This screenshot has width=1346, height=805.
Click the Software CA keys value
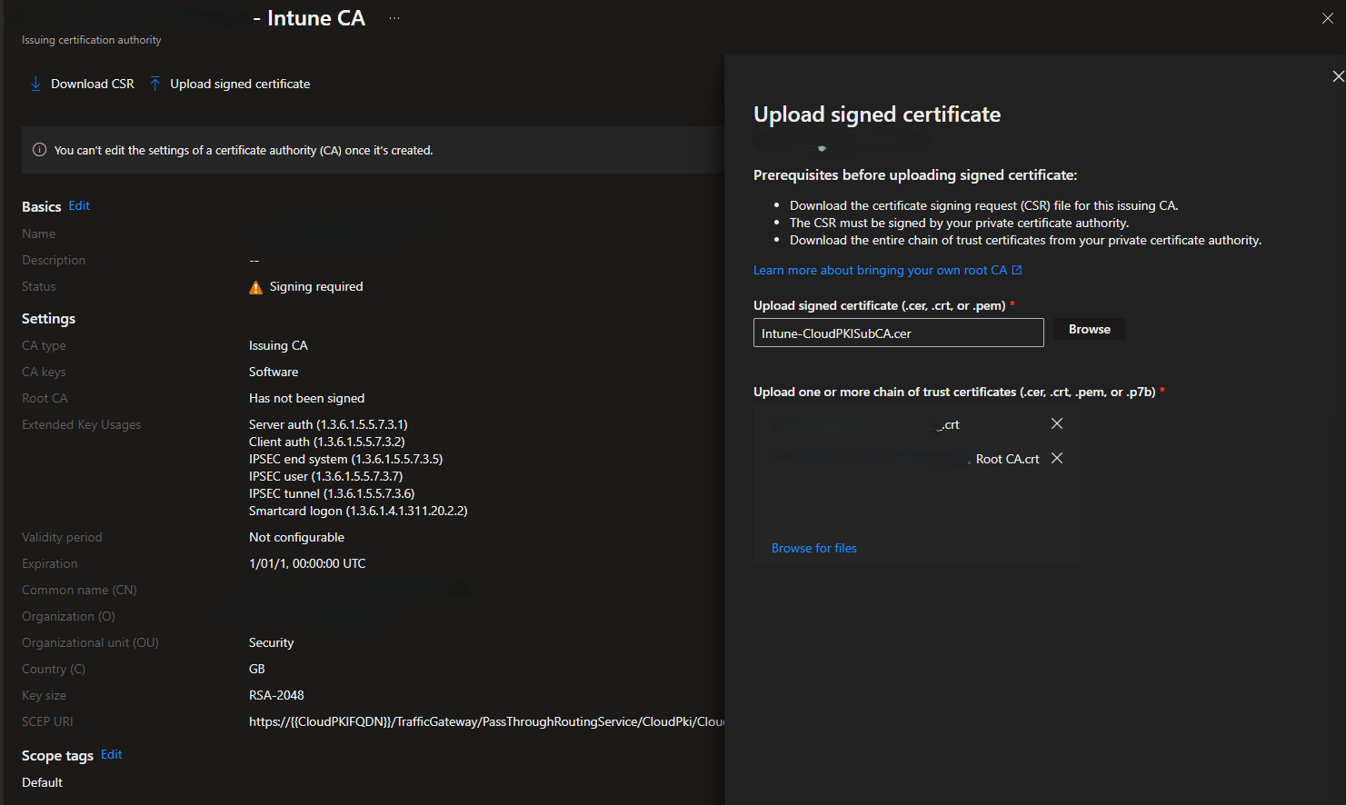[x=274, y=373]
